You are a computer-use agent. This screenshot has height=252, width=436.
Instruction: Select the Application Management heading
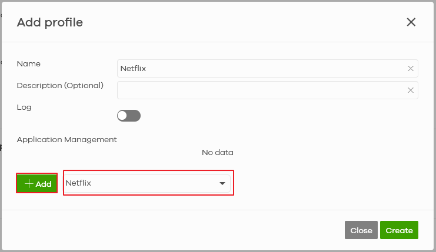coord(67,139)
